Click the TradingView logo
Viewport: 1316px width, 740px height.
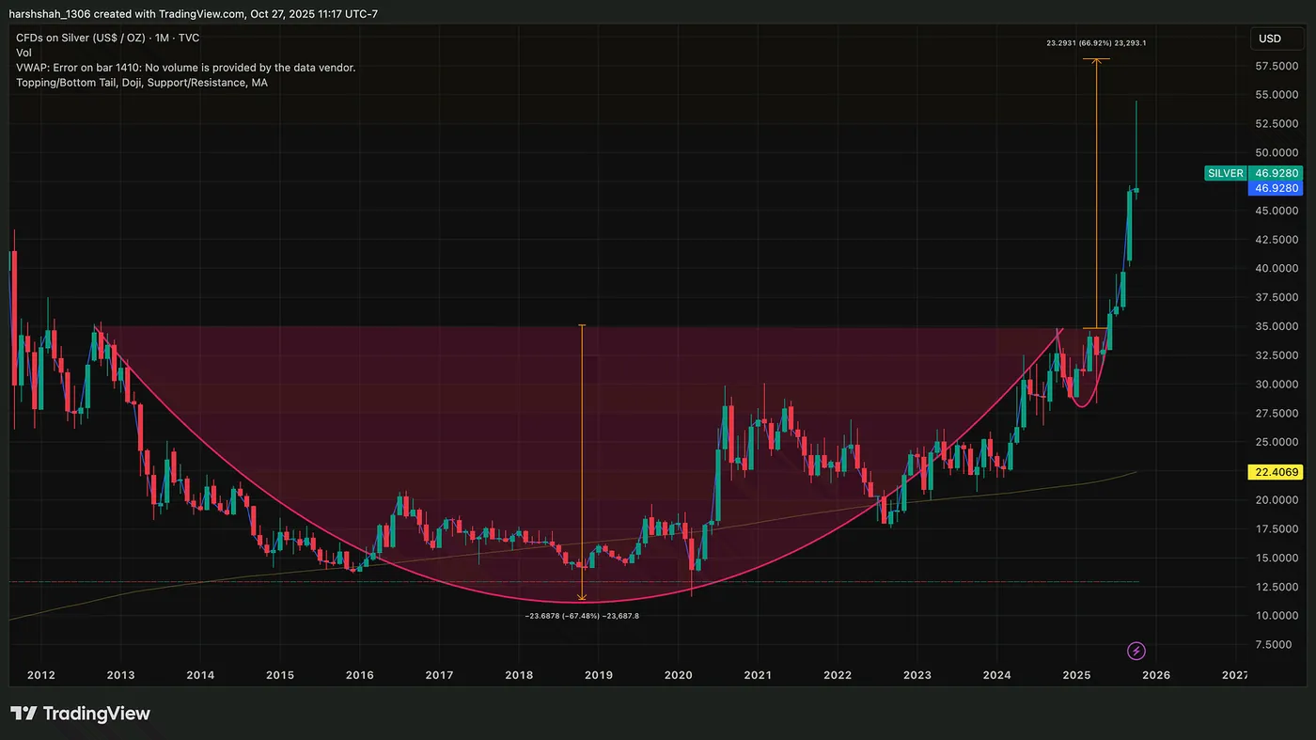pyautogui.click(x=80, y=714)
